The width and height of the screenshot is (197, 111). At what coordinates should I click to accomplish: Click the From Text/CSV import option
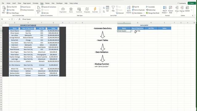(x=12, y=7)
